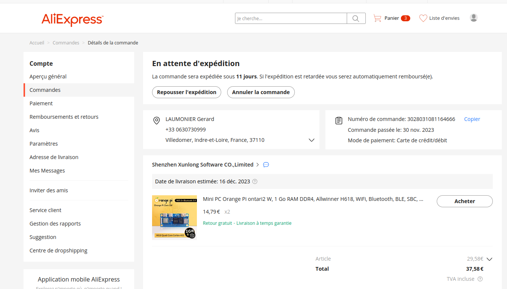Expand the Article price breakdown
Screen dimensions: 507x289
click(x=489, y=259)
